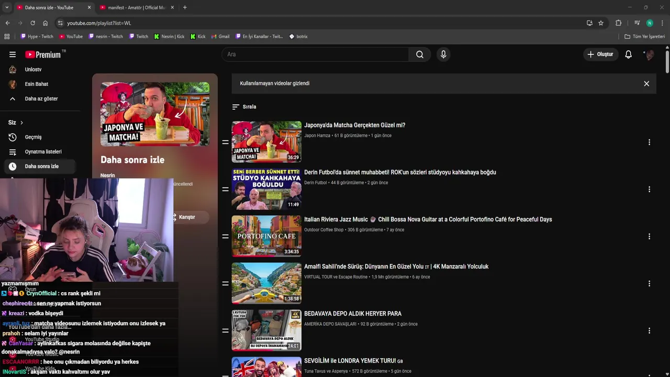This screenshot has height=377, width=670.
Task: Go back in browser history
Action: 7,23
